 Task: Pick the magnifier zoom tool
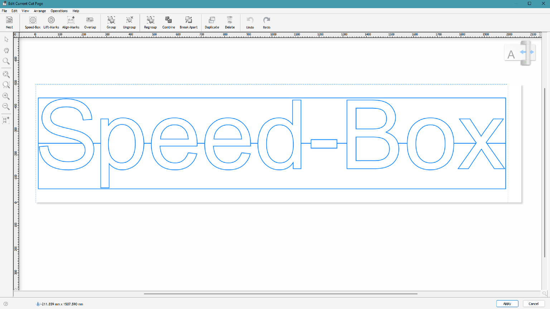tap(6, 61)
